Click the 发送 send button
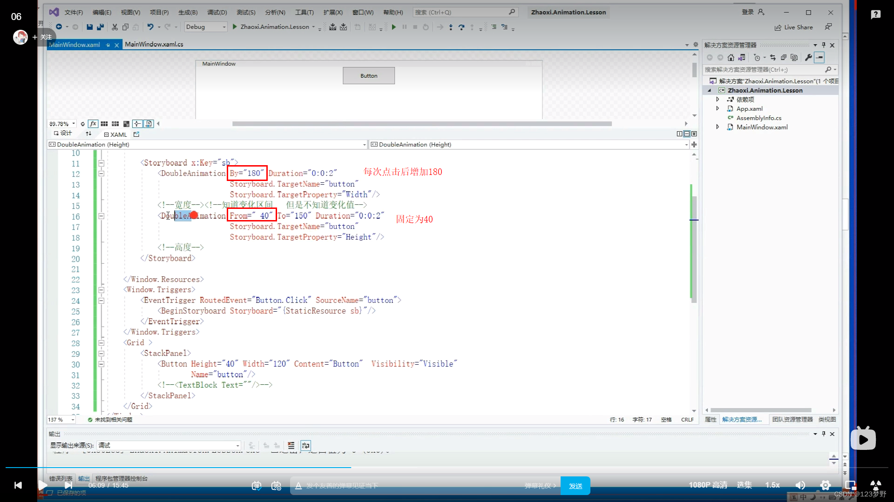894x502 pixels. 576,486
